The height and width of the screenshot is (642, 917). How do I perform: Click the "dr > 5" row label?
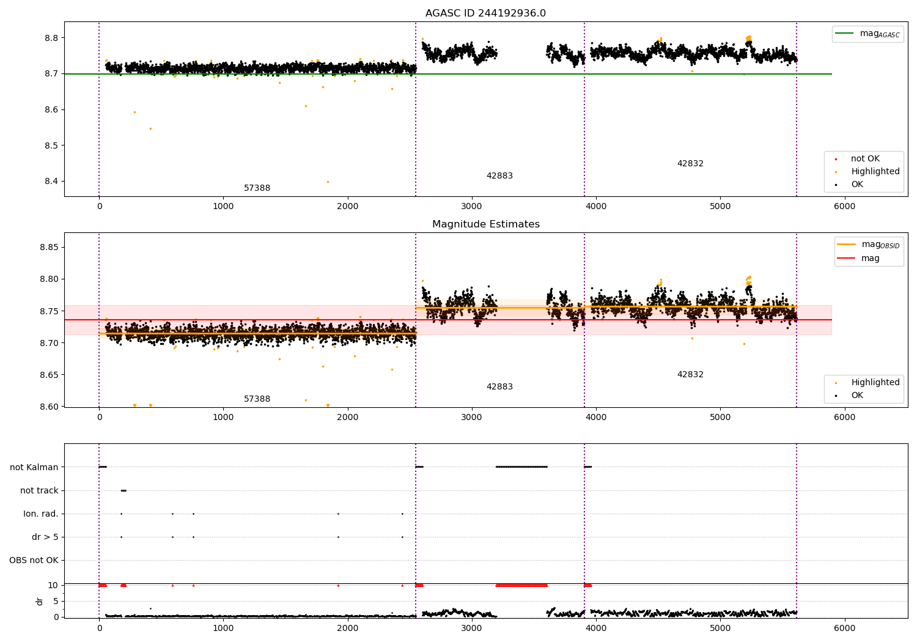[45, 537]
